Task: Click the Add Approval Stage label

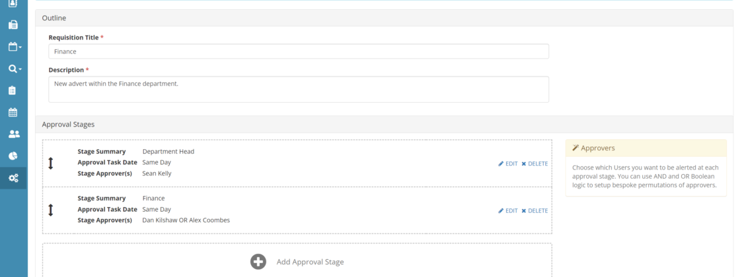Action: (310, 262)
